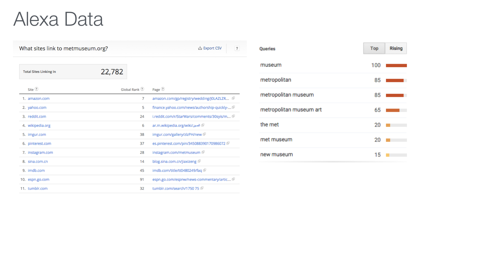
Task: Open finance.yahoo.com/news page link
Action: click(x=192, y=108)
